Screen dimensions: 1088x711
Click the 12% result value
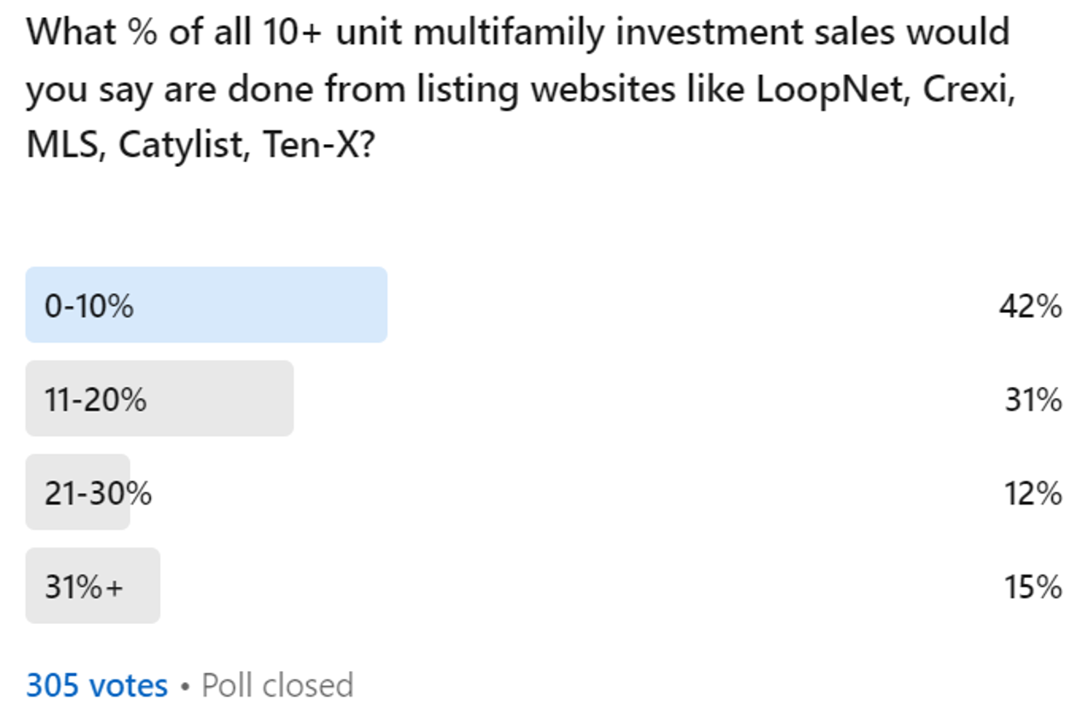(x=1031, y=494)
